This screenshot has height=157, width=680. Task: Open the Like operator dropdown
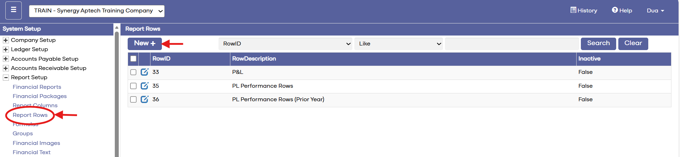pos(398,44)
